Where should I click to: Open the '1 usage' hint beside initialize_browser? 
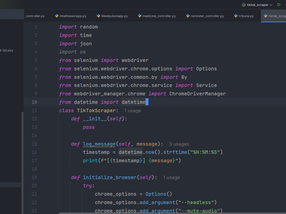coord(171,177)
